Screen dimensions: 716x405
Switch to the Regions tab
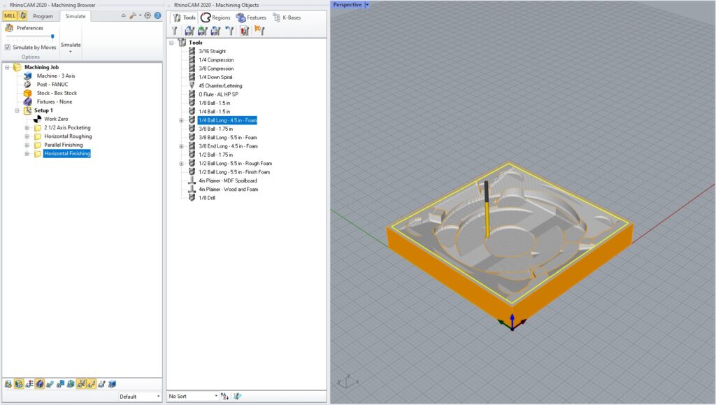point(215,17)
